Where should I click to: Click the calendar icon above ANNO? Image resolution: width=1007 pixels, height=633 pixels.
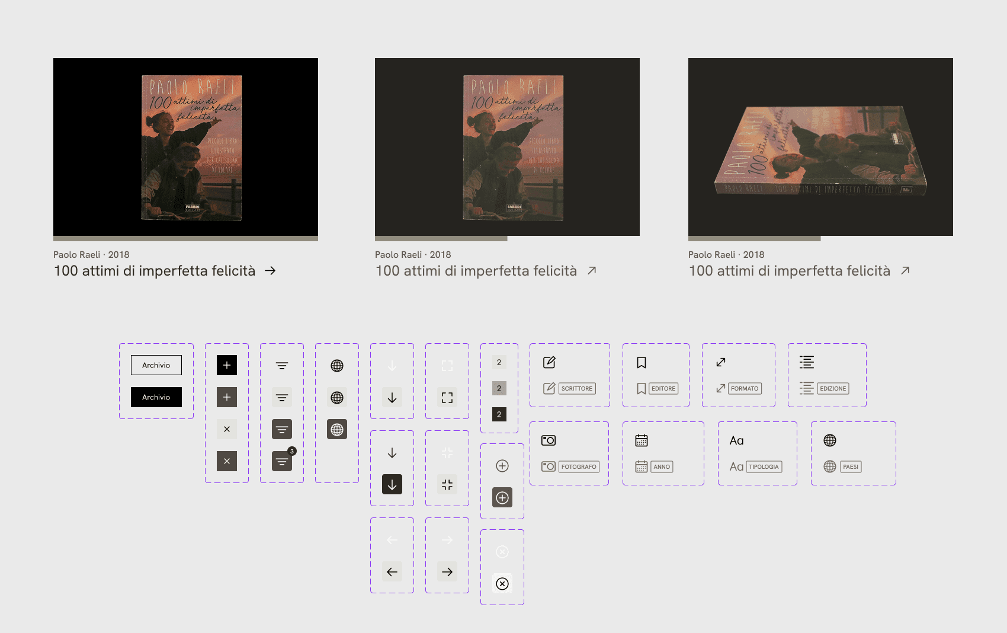pos(642,440)
